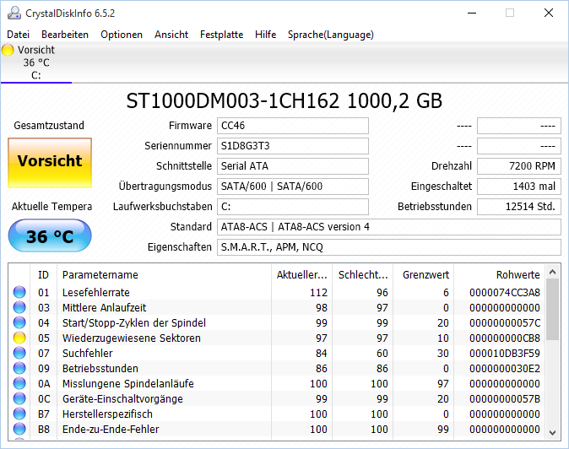The height and width of the screenshot is (449, 569).
Task: Click blue status icon for Ende-zu-Ende-Fehler
Action: [x=19, y=429]
